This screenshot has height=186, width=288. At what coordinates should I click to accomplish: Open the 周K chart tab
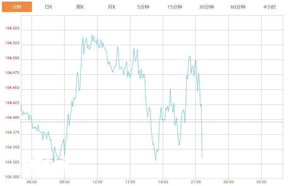80,7
